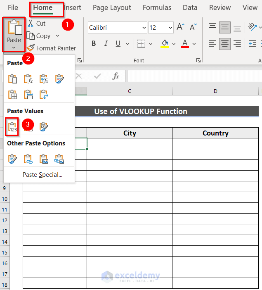
Task: Choose Transpose paste icon
Action: coord(44,95)
